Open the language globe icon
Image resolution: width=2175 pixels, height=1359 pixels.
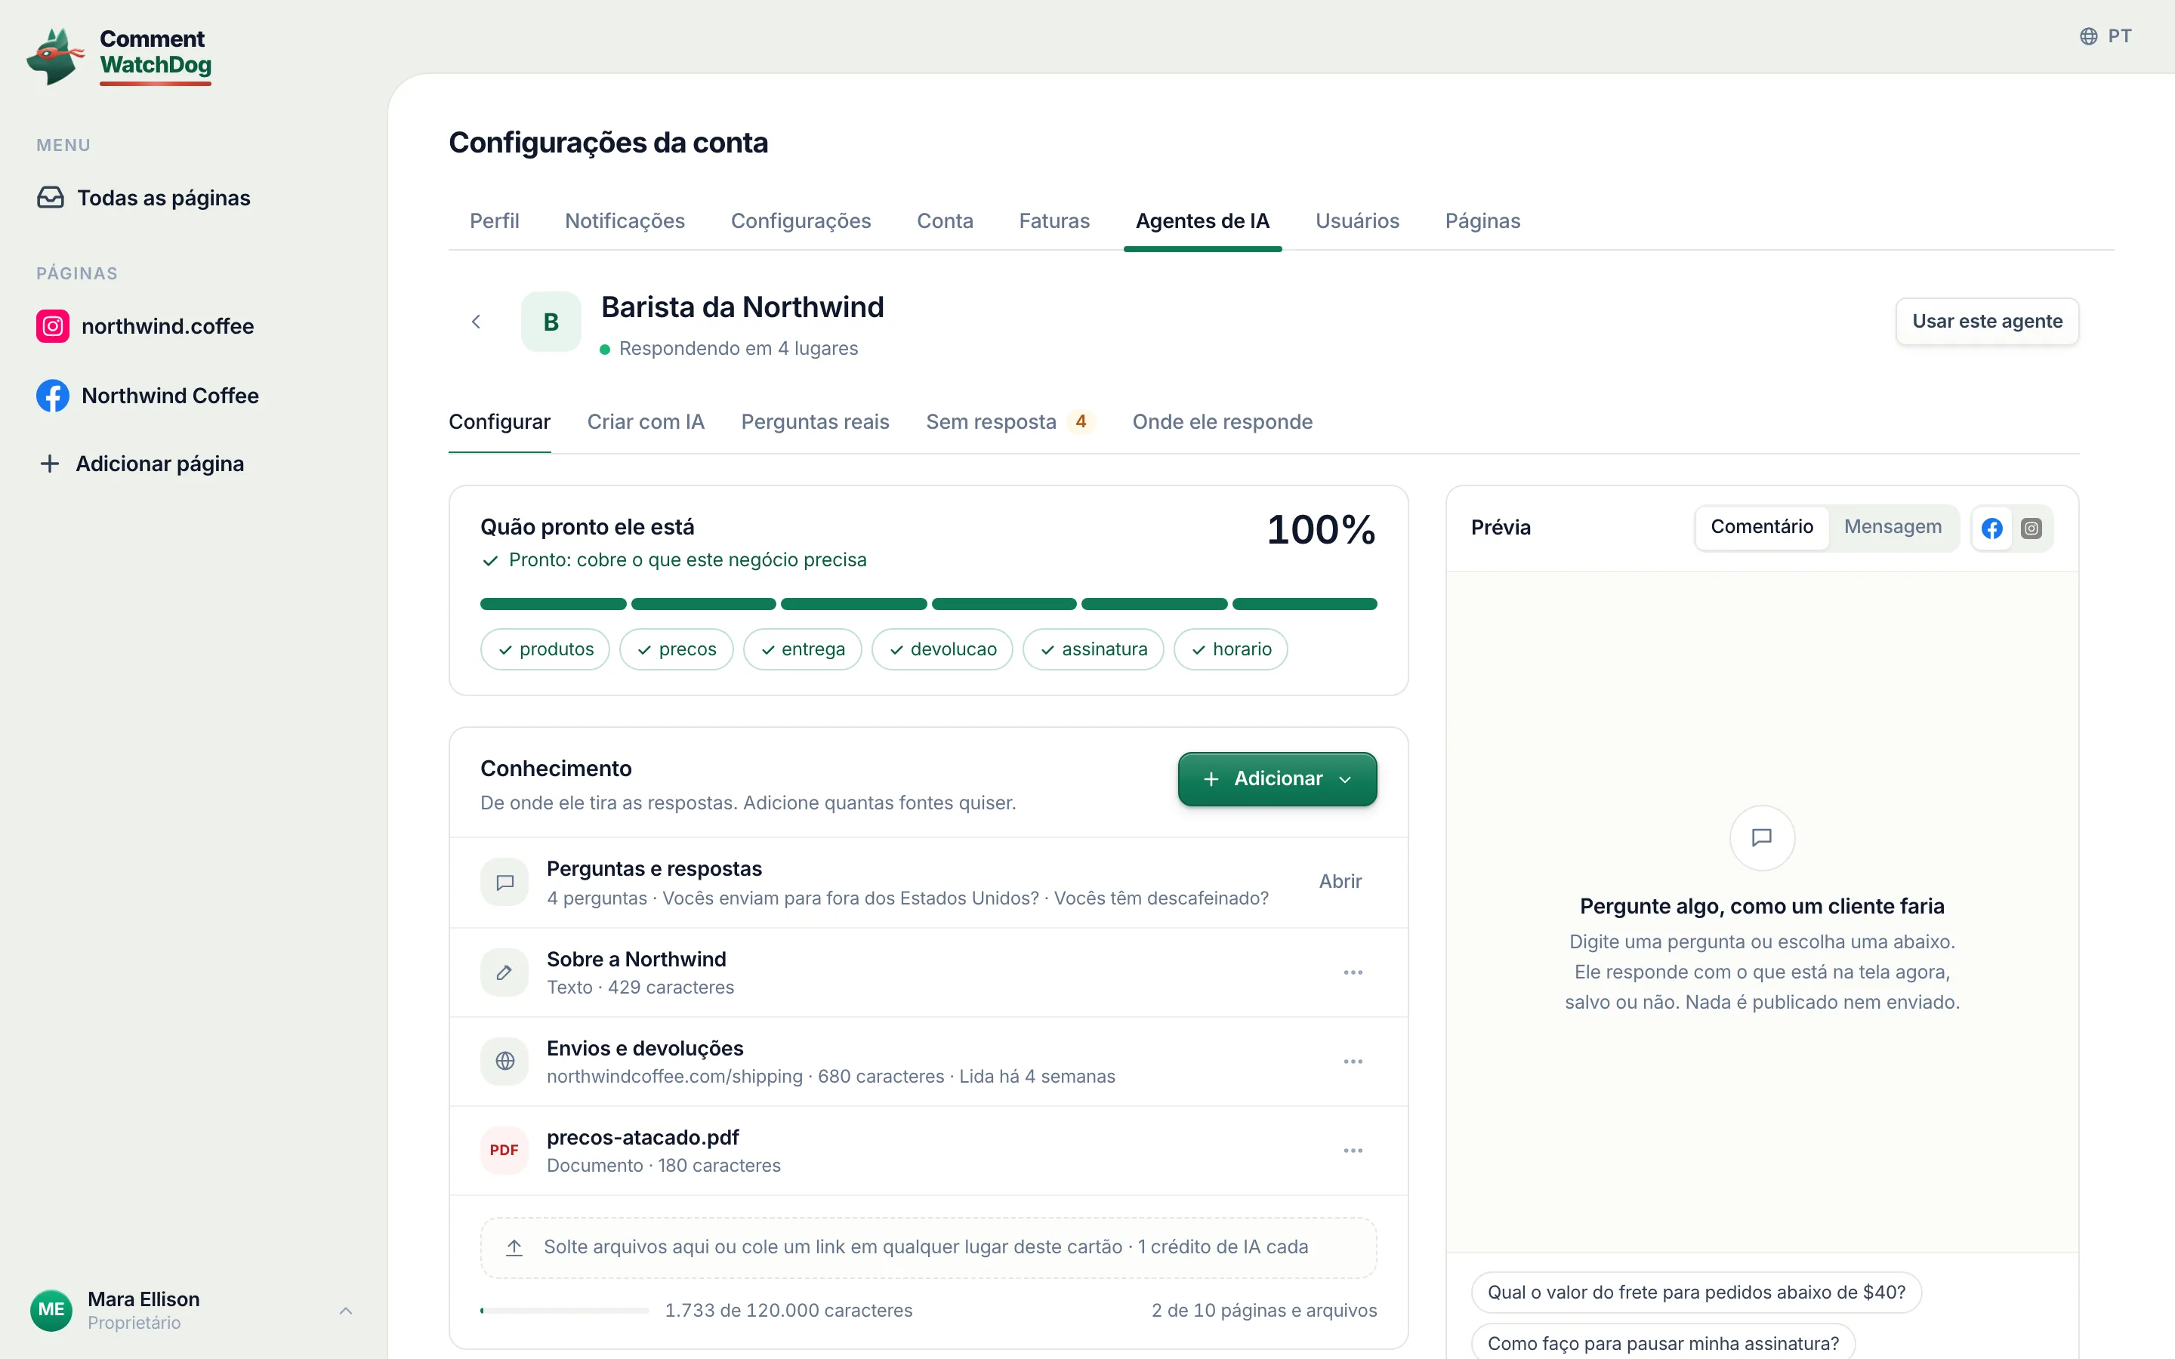tap(2089, 36)
